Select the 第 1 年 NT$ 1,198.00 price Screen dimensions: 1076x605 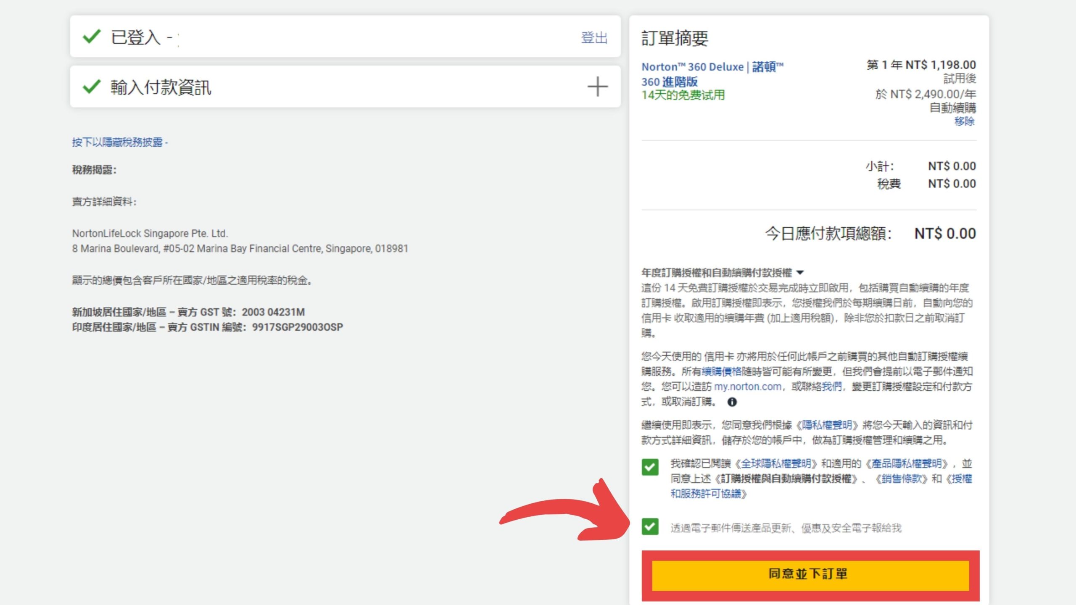coord(921,65)
